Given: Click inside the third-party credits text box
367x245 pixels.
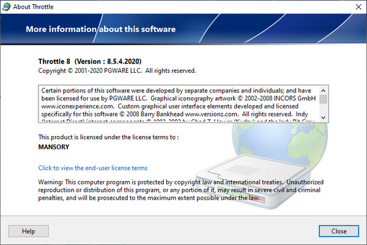Looking at the screenshot, I should click(177, 103).
